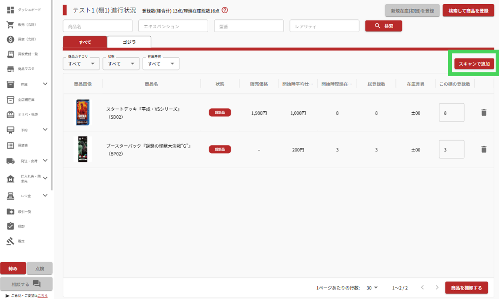Viewport: 499px width, 299px height.
Task: Select the すべて tab
Action: (85, 42)
